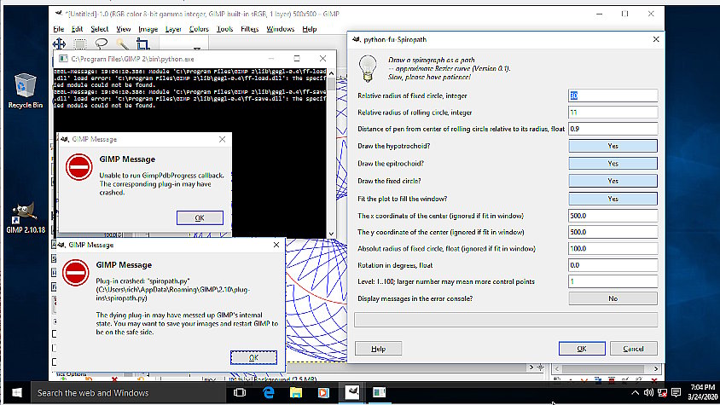Select the Free Select lasso tool
720x405 pixels.
pyautogui.click(x=101, y=44)
